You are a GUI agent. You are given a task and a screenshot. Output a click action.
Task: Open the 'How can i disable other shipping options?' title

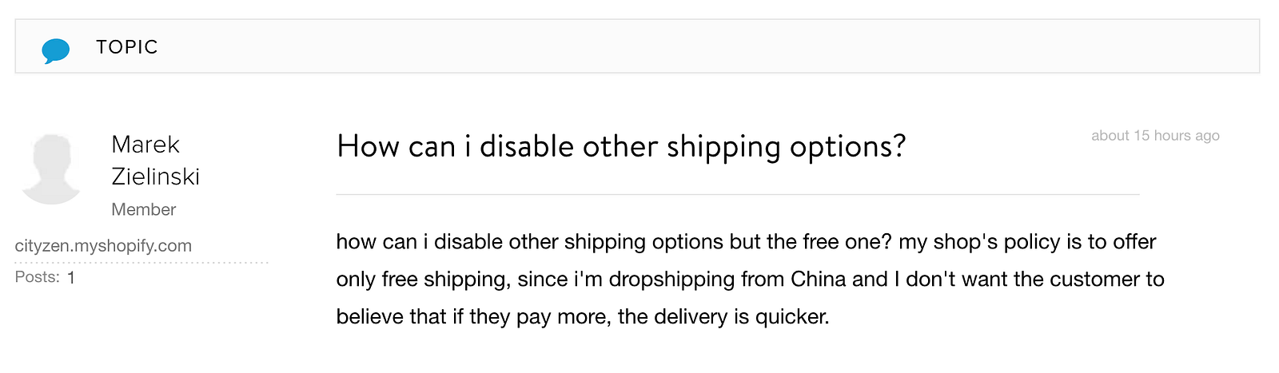click(x=621, y=147)
